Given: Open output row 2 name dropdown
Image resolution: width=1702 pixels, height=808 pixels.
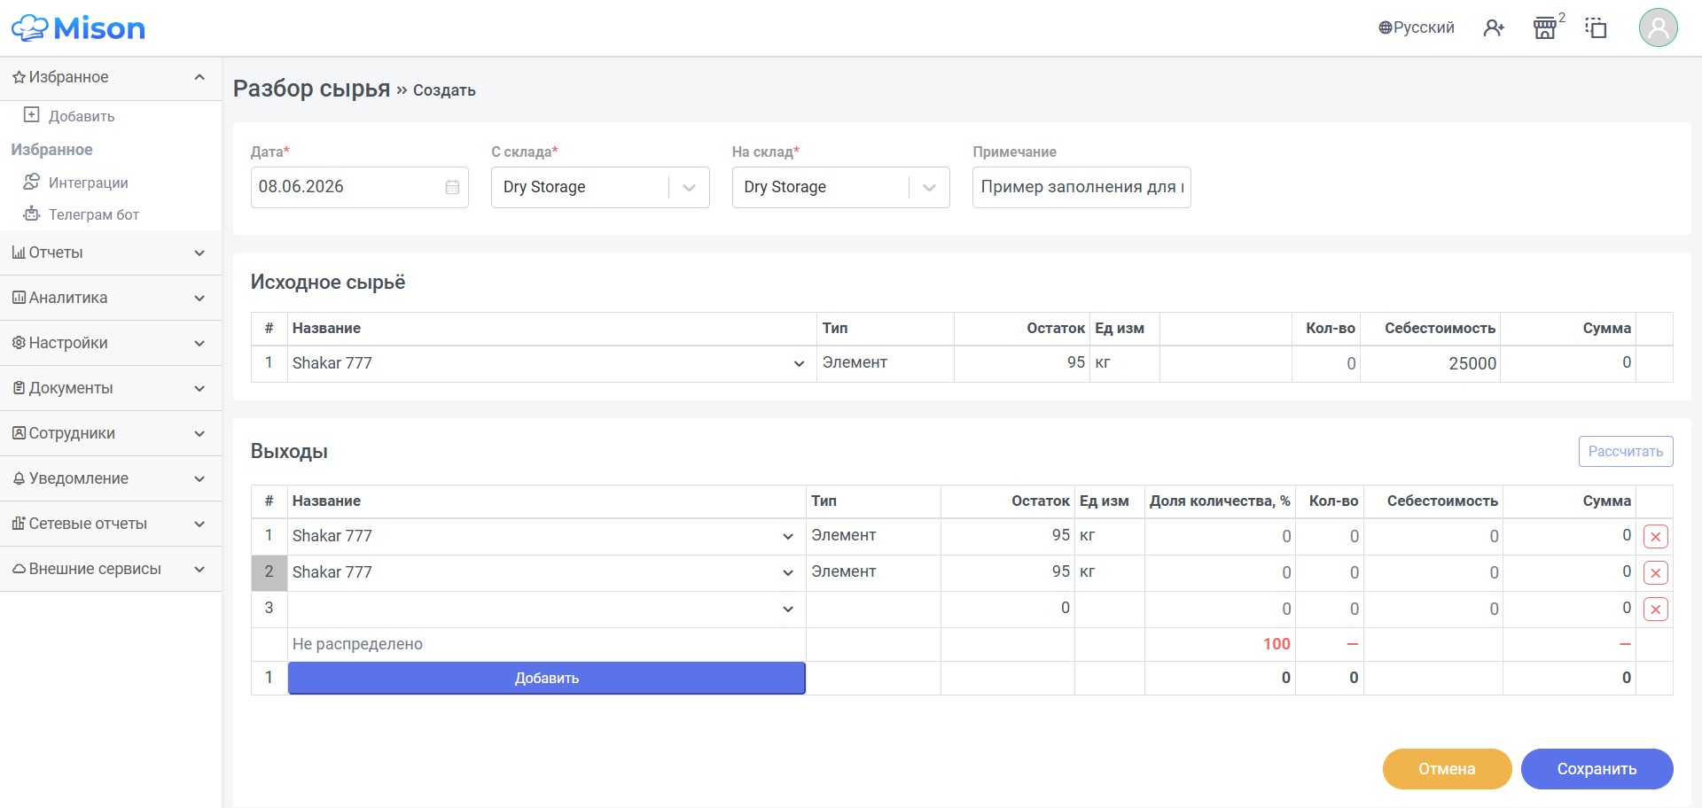Looking at the screenshot, I should pyautogui.click(x=545, y=572).
